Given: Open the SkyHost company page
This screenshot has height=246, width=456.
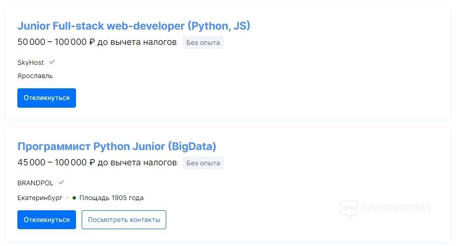Looking at the screenshot, I should [31, 62].
